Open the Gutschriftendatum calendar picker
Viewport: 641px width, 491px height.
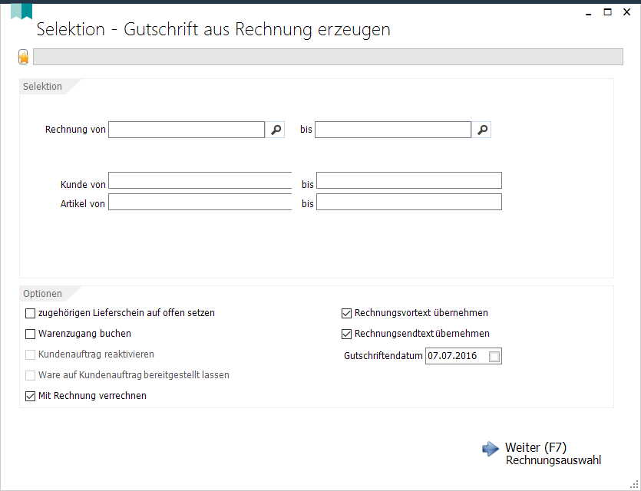coord(494,357)
